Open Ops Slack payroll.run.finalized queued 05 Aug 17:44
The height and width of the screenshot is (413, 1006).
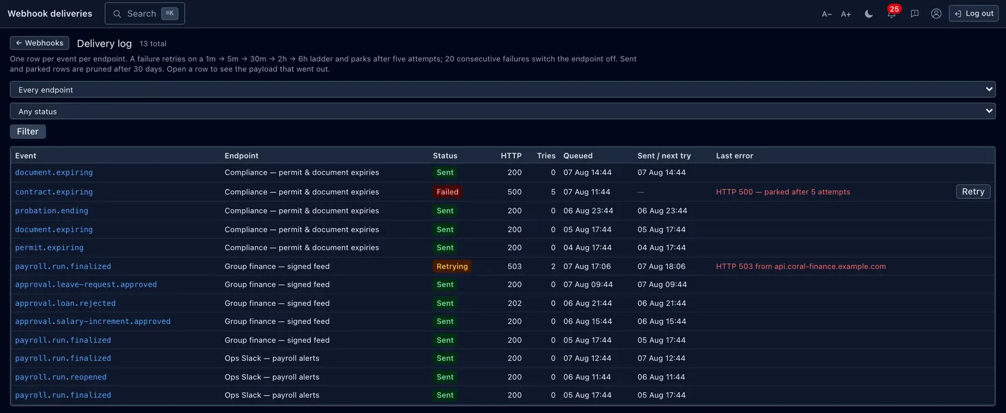63,396
